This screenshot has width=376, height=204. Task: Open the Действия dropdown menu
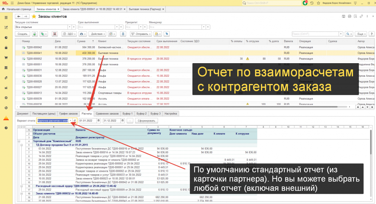98,34
